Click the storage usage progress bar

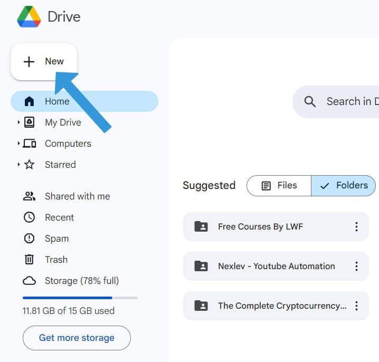[80, 298]
